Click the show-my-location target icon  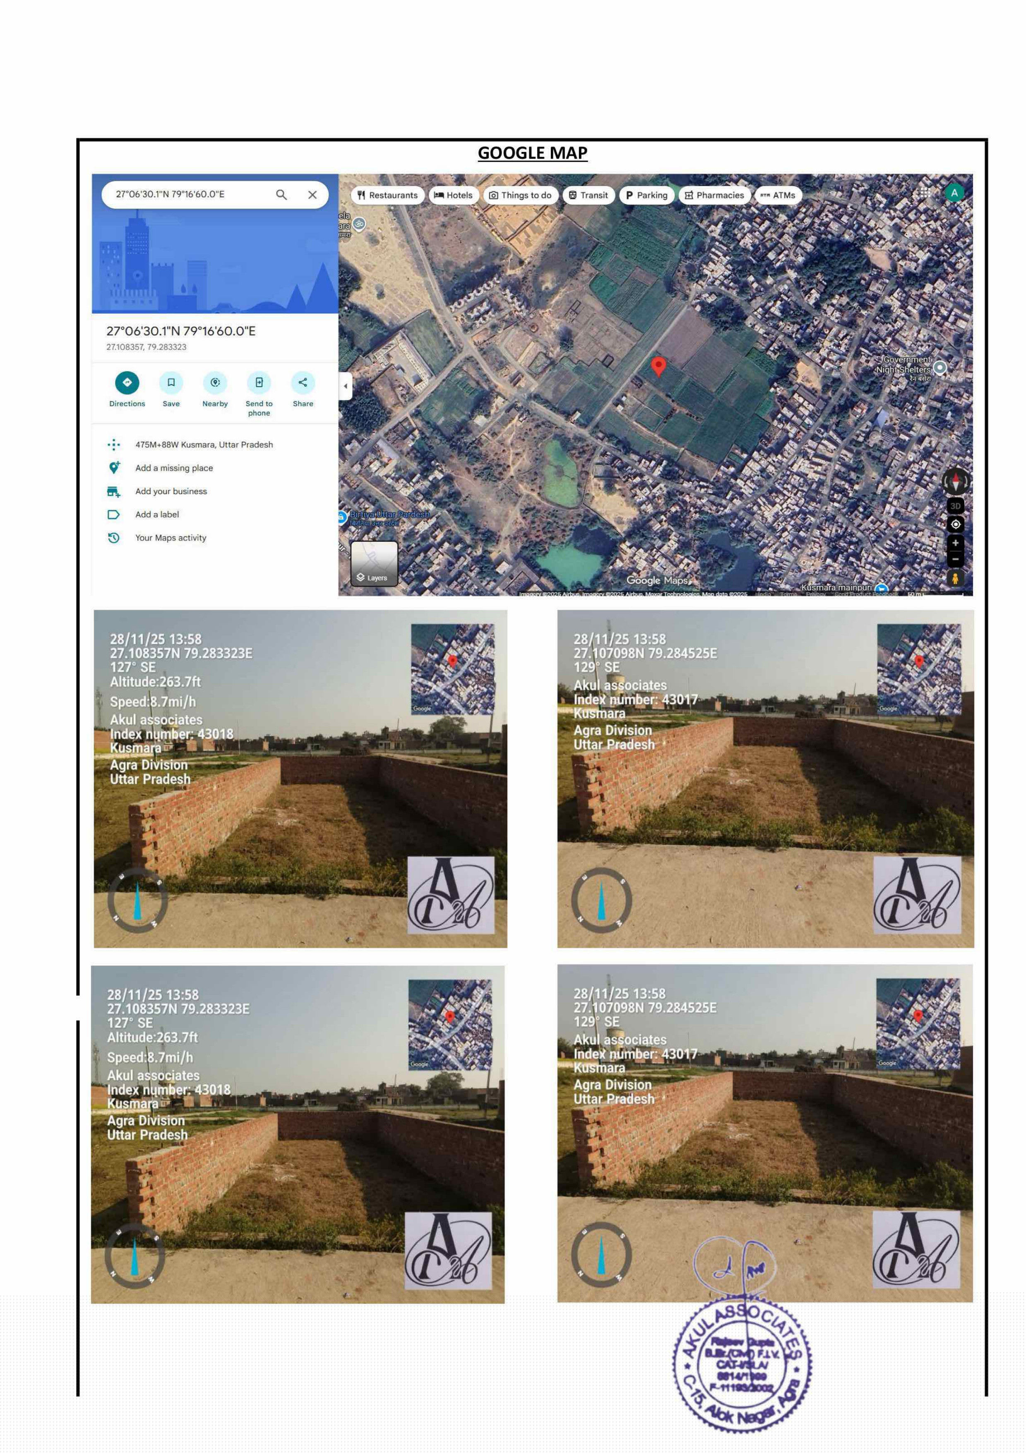tap(955, 525)
